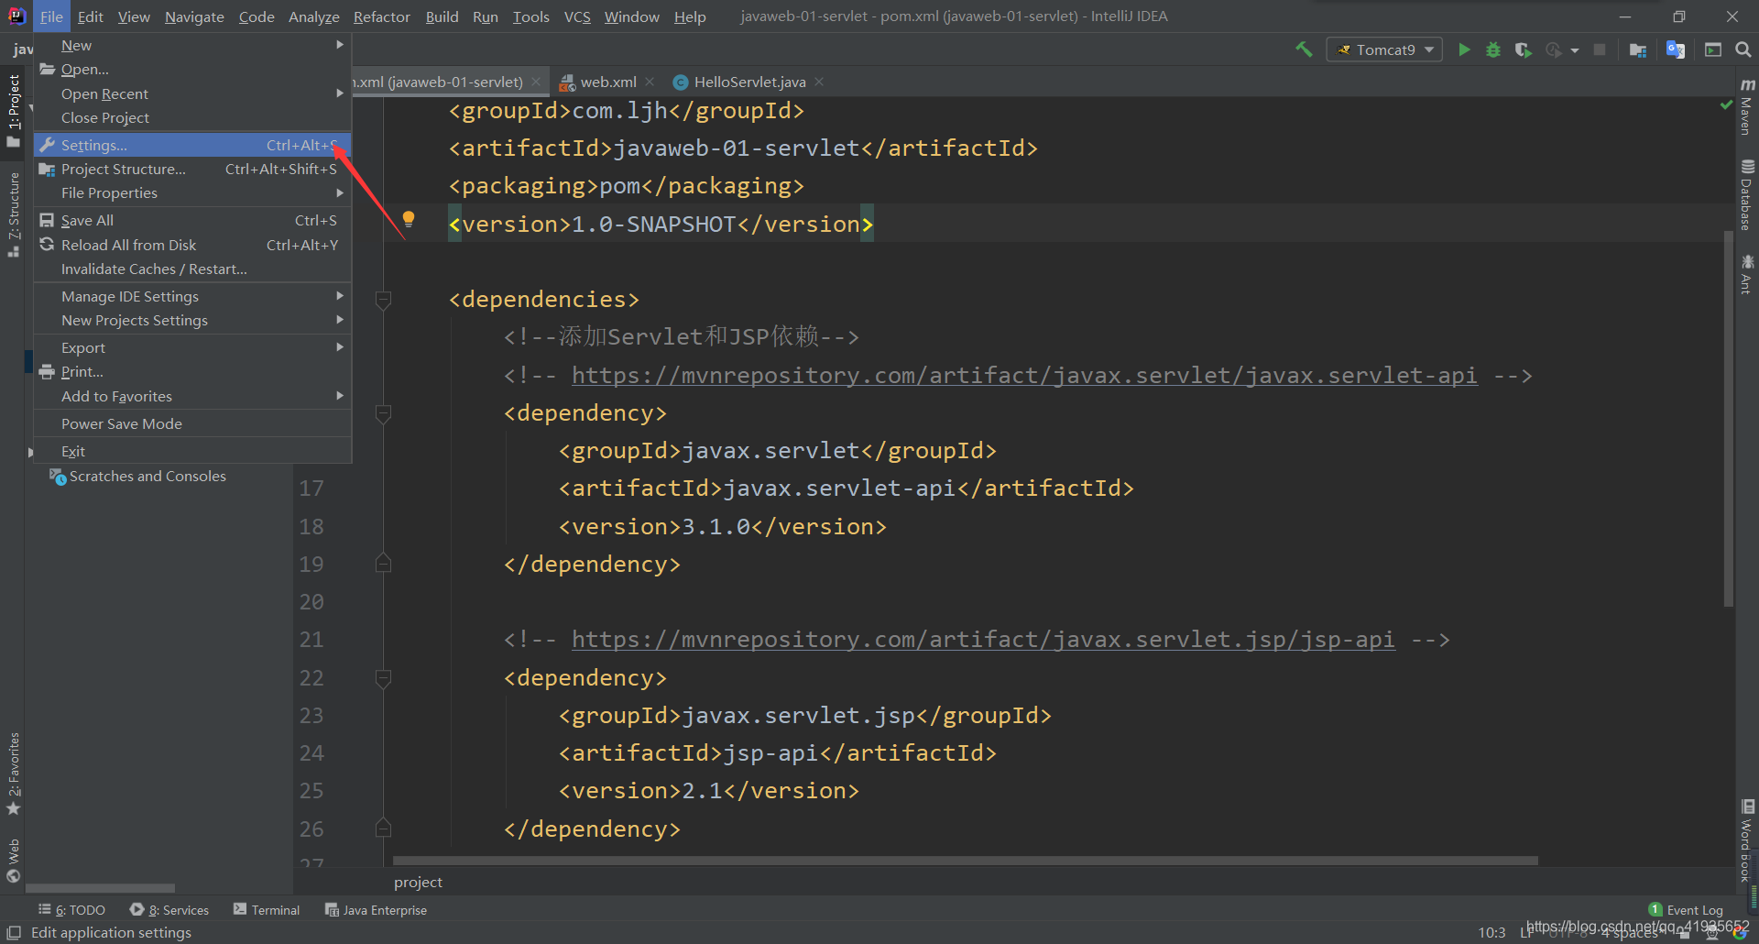1759x944 pixels.
Task: Select Save All from the File menu
Action: point(192,220)
